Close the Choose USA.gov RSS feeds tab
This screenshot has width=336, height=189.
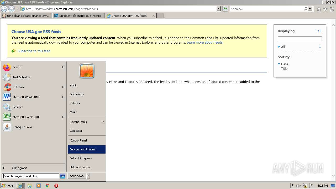[153, 16]
